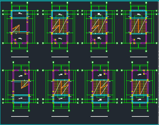
Task: Select orange stair treads in bottom-right plan
Action: (140, 88)
